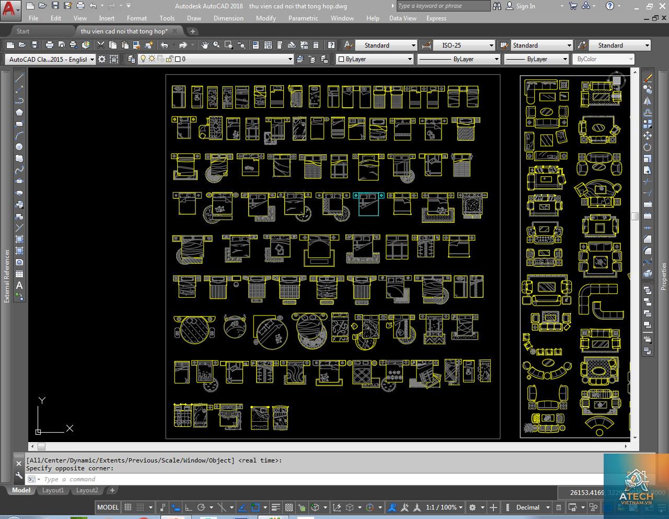669x519 pixels.
Task: Click the Plot printer icon in Standard toolbar
Action: click(x=50, y=45)
